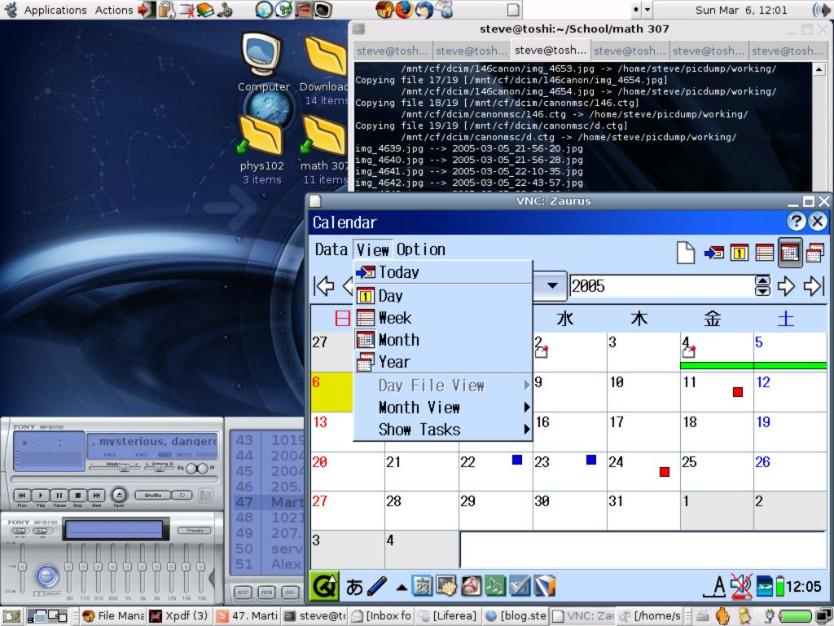Viewport: 834px width, 626px height.
Task: Open Calendar help question mark button
Action: [x=796, y=222]
